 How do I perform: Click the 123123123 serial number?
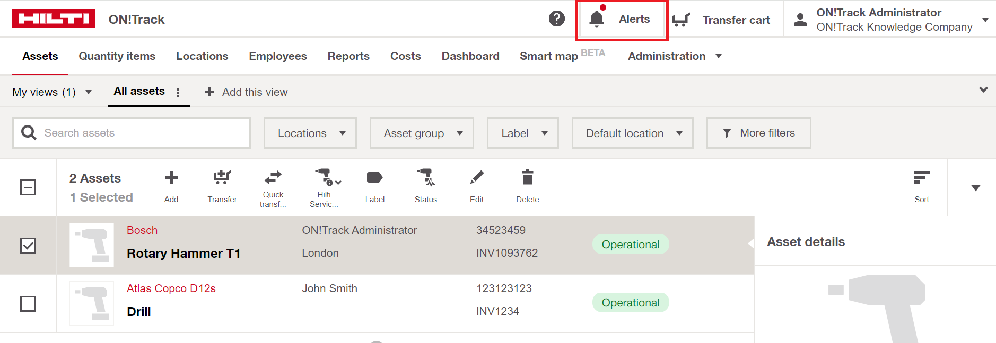[x=504, y=288]
